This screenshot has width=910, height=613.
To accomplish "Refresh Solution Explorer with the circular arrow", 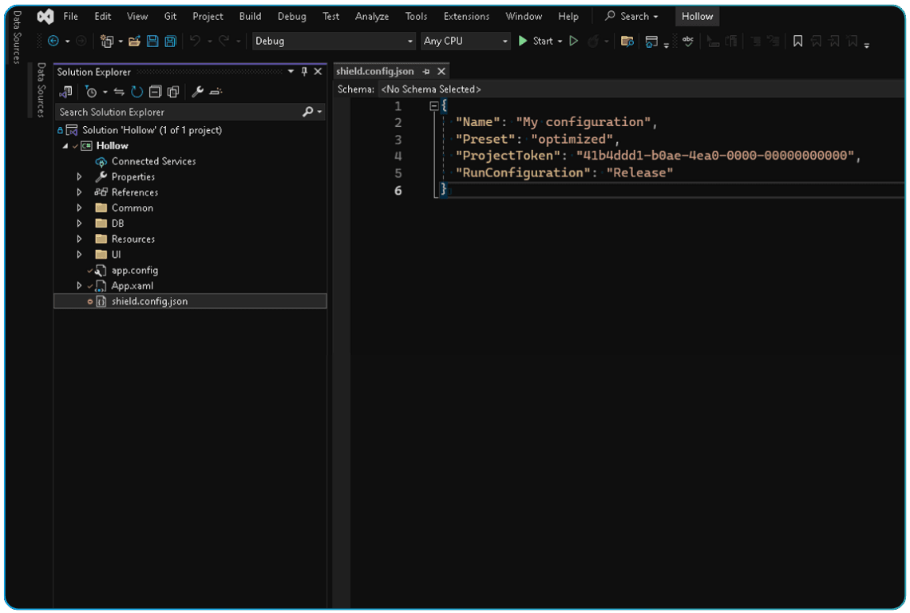I will point(136,92).
